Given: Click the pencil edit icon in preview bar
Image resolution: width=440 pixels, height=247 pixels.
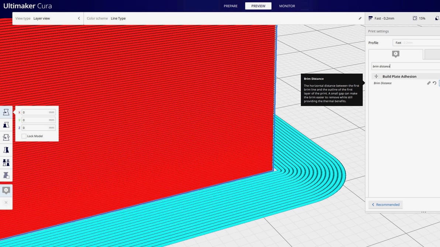Looking at the screenshot, I should [360, 18].
